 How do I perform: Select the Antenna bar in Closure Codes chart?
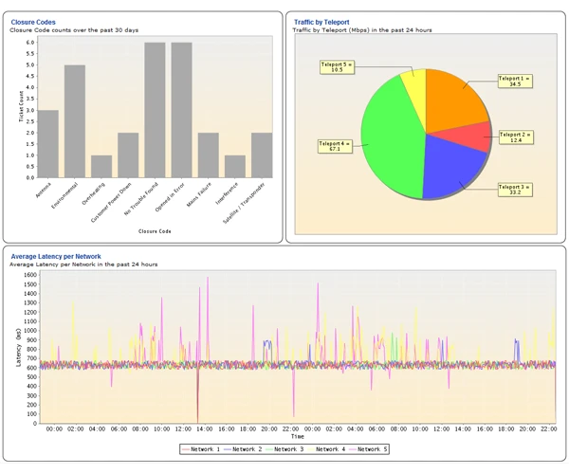coord(48,144)
